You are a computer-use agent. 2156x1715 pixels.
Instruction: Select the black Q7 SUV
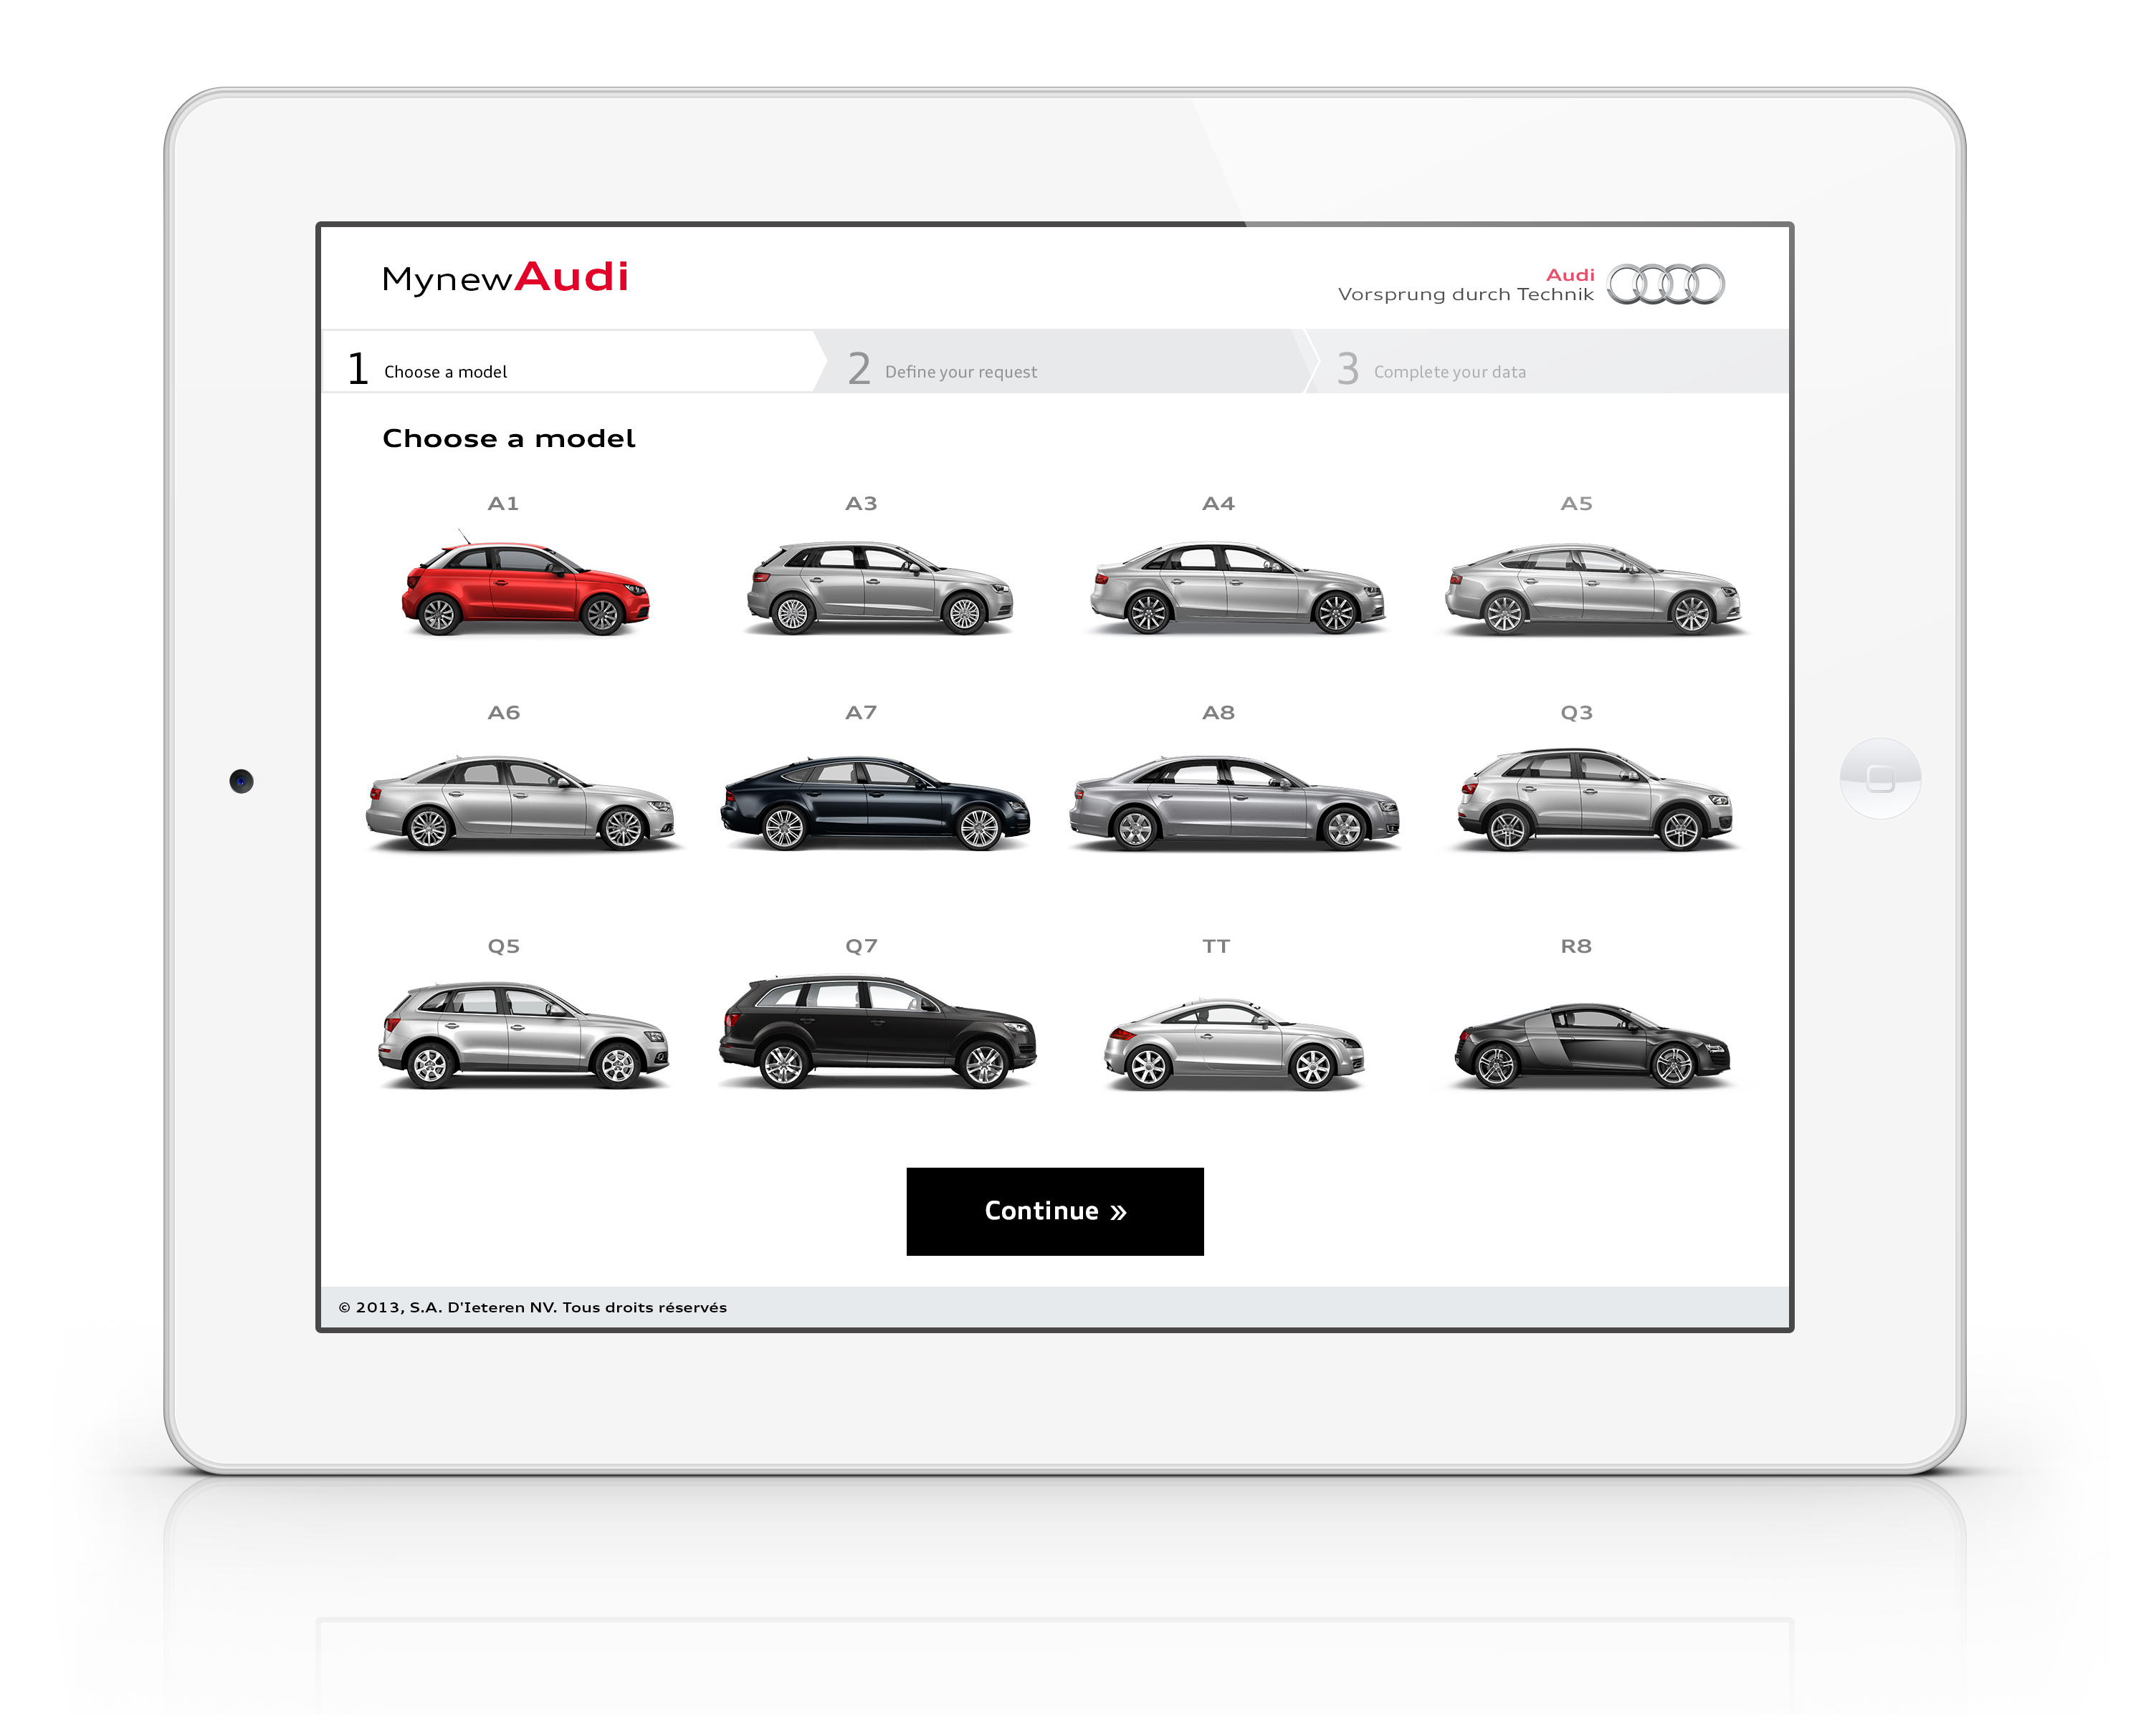877,1032
